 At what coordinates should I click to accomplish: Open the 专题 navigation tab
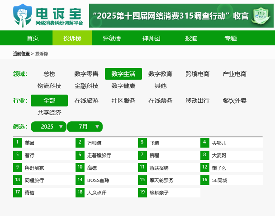[x=230, y=38]
